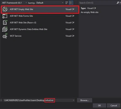This screenshot has height=109, width=121.
Task: Click the Dynamic Data Entities Web Site icon
Action: pyautogui.click(x=5, y=29)
